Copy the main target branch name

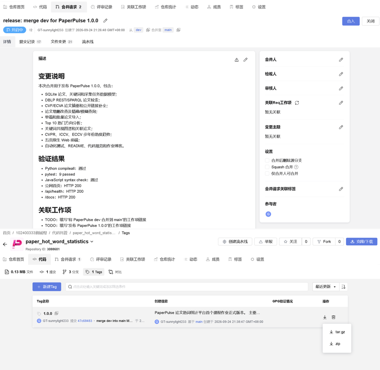point(178,30)
